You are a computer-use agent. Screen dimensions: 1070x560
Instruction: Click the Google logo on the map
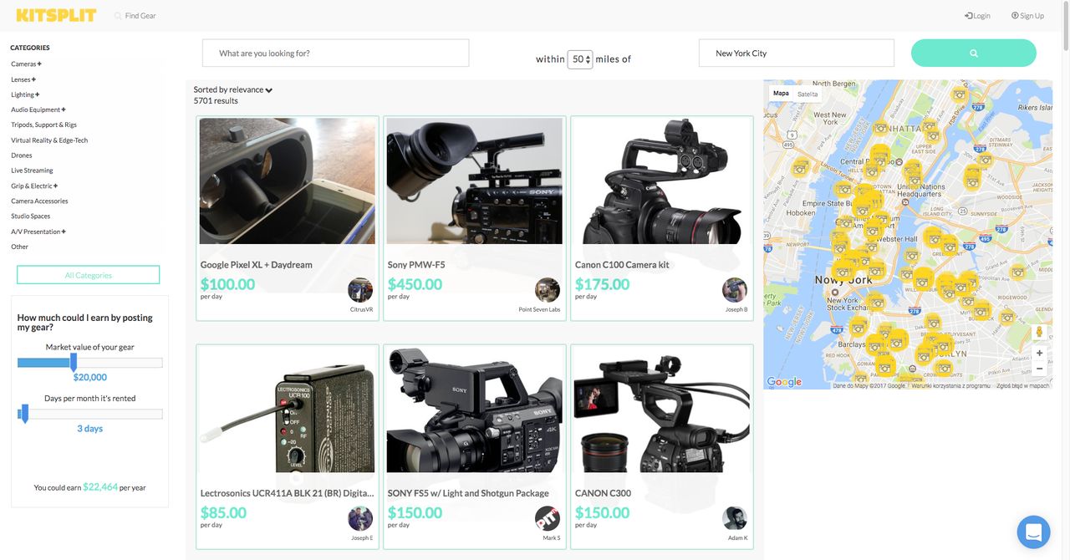pos(784,382)
